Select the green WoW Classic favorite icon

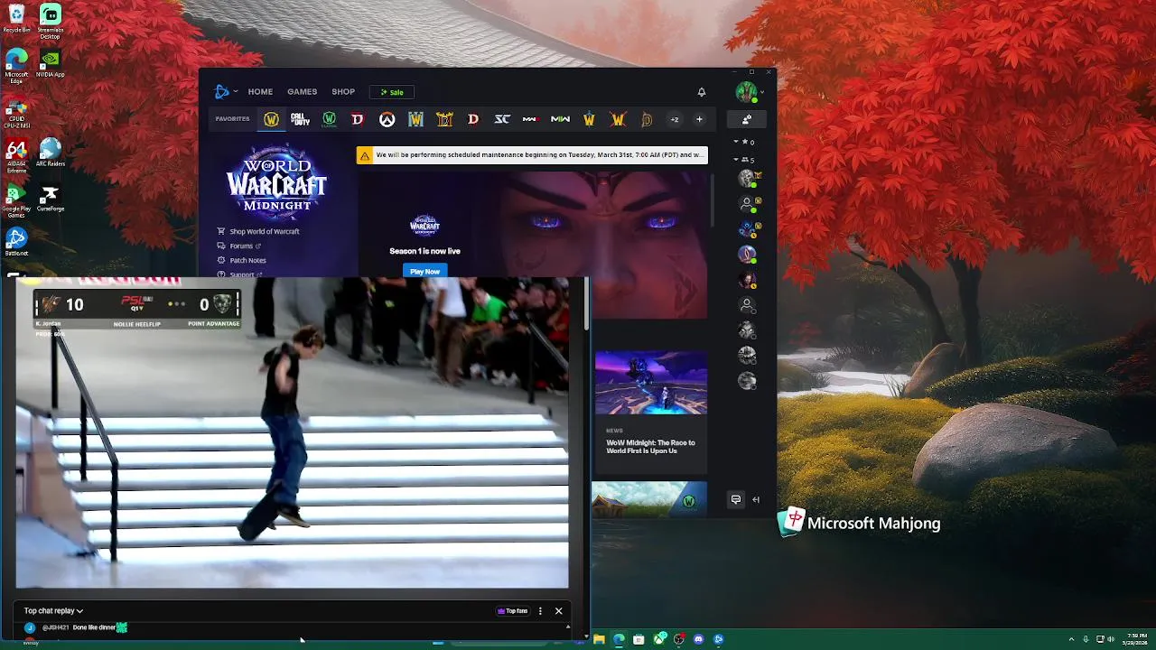coord(329,119)
